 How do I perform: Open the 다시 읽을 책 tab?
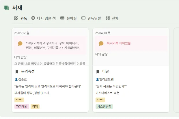point(46,18)
